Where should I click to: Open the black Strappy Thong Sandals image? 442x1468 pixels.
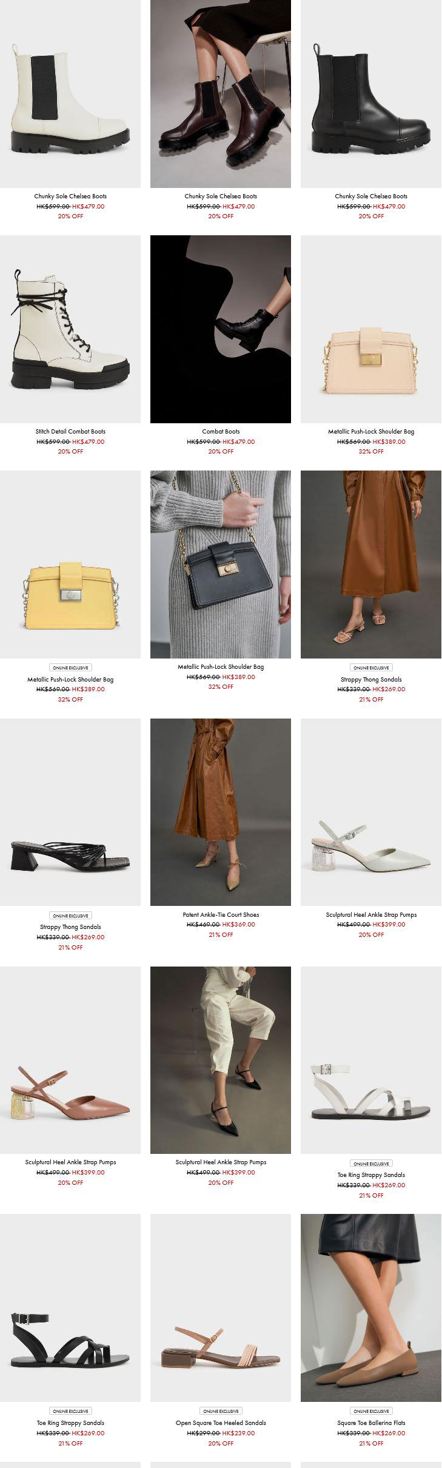tap(70, 812)
